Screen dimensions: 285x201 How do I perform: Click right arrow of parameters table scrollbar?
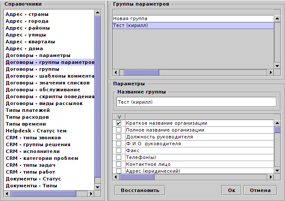click(271, 177)
